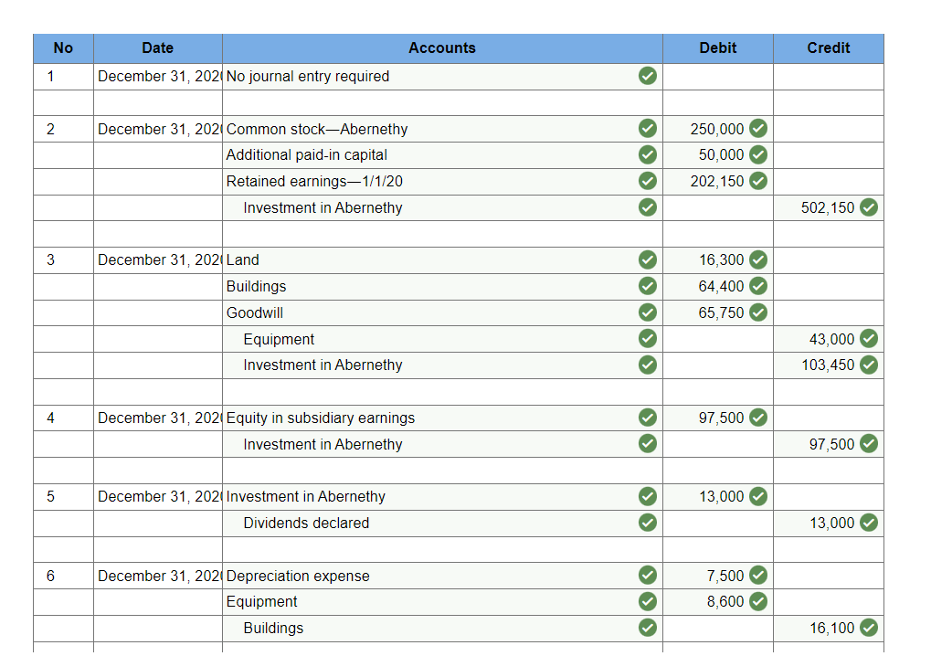Select the 'Goodwill' account cell
Screen dimensions: 931x656
[442, 312]
